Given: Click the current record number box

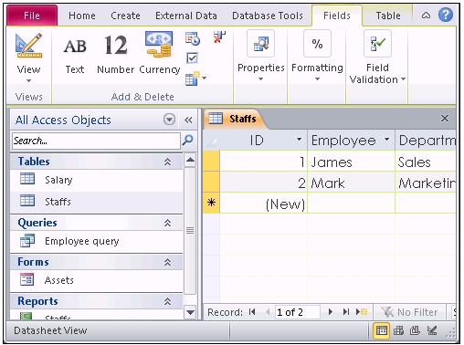Looking at the screenshot, I should pyautogui.click(x=297, y=312).
